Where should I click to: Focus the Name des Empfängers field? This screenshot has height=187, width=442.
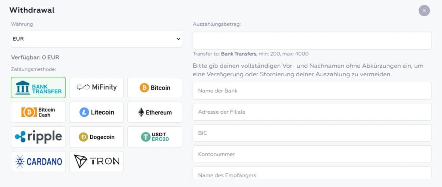coord(312,173)
